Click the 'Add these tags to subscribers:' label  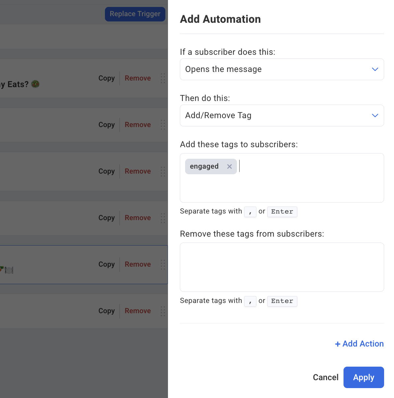[x=239, y=145]
